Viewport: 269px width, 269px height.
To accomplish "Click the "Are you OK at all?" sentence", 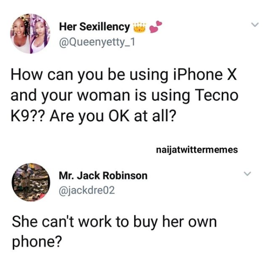I will click(113, 117).
